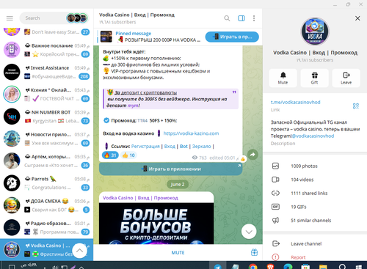Click the pinned Играть в пр... button
The image size is (367, 269).
pos(232,37)
